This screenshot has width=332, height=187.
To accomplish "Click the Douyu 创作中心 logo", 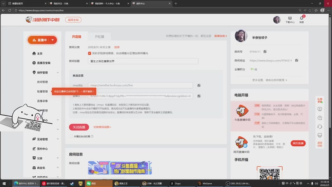I will tap(43, 20).
